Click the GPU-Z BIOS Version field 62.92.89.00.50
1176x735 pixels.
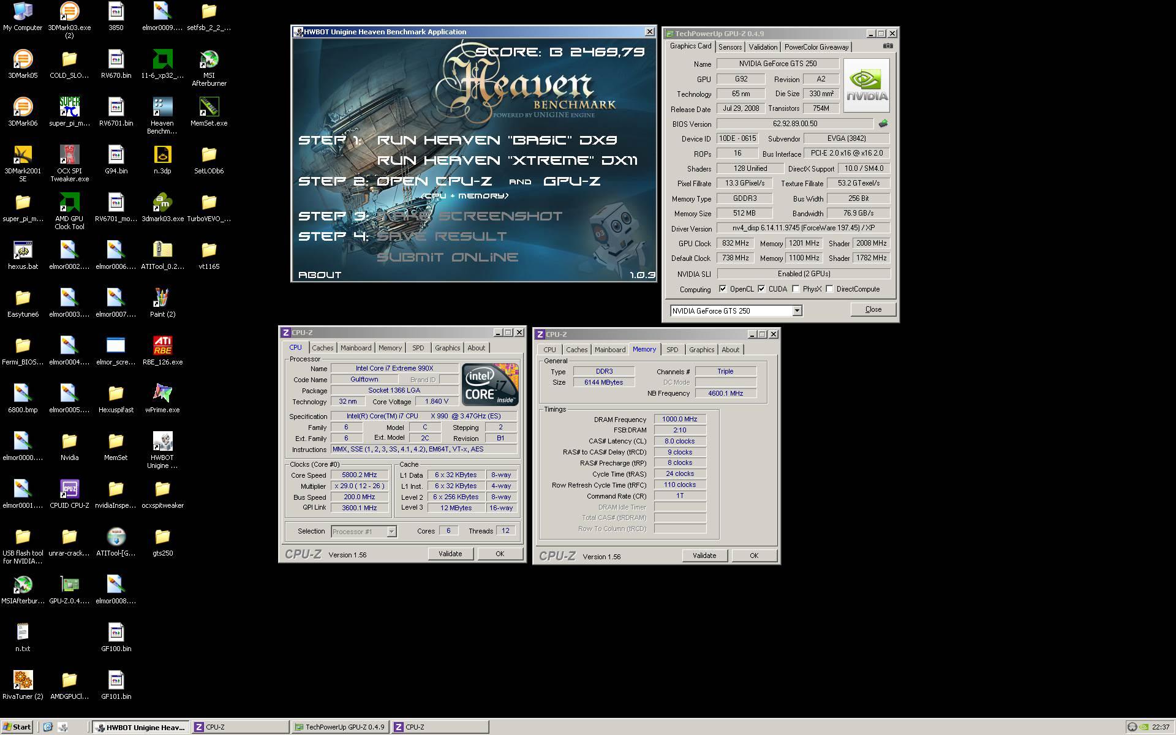tap(795, 124)
